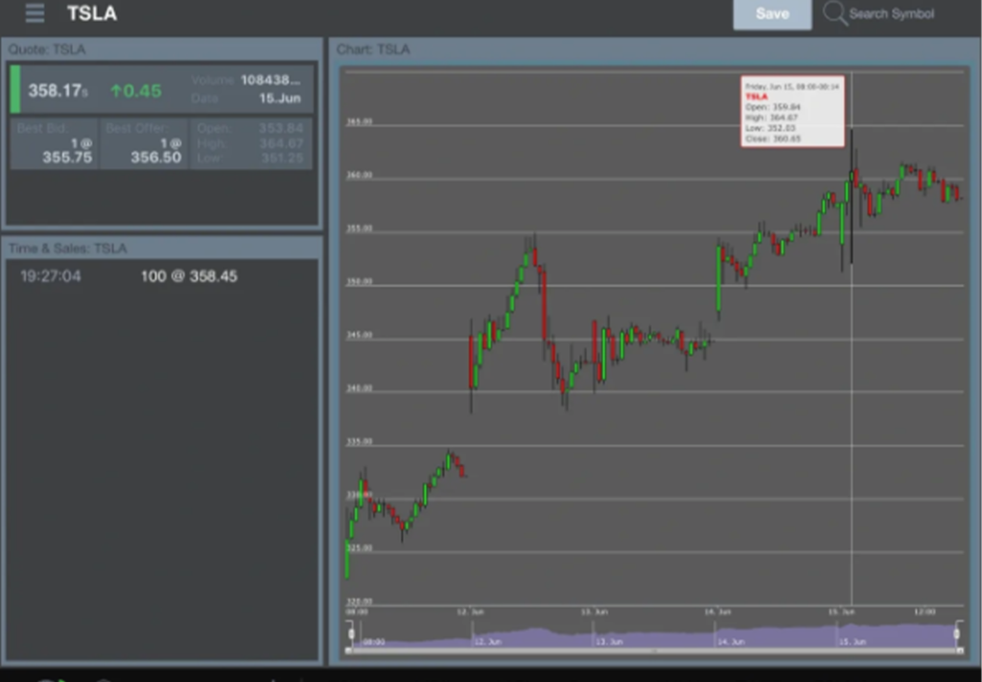Grab the left handle of the chart range navigator
The image size is (982, 682).
click(x=351, y=634)
